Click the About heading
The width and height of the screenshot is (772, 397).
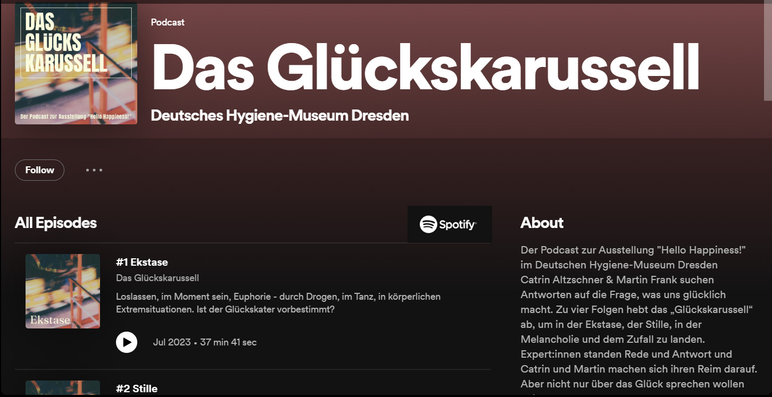(542, 223)
